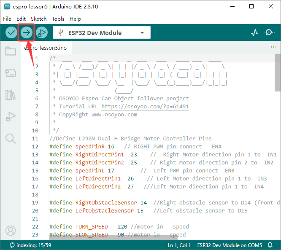Open the ESP32 Dev Module board dropdown
The width and height of the screenshot is (281, 250).
tap(102, 32)
